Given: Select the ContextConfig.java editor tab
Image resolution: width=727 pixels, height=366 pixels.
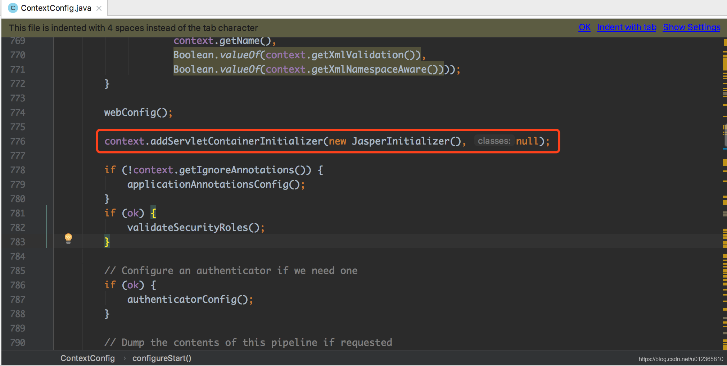Looking at the screenshot, I should pyautogui.click(x=55, y=8).
